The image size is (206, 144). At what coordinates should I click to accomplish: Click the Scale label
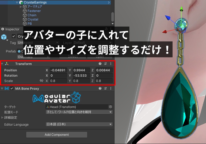pyautogui.click(x=8, y=81)
